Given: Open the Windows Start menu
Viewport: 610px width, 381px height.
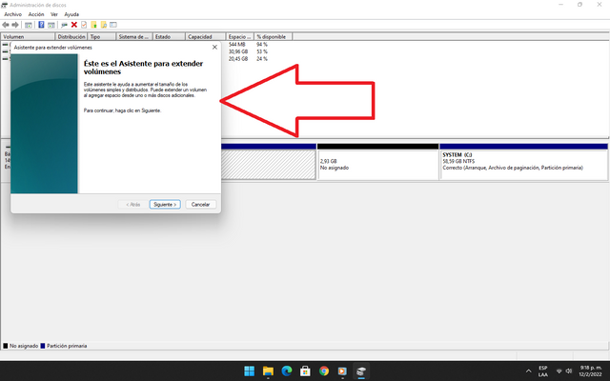Looking at the screenshot, I should point(250,371).
